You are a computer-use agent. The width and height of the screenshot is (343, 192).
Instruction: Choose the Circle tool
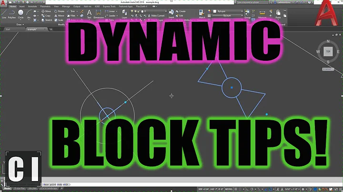(x=20, y=14)
